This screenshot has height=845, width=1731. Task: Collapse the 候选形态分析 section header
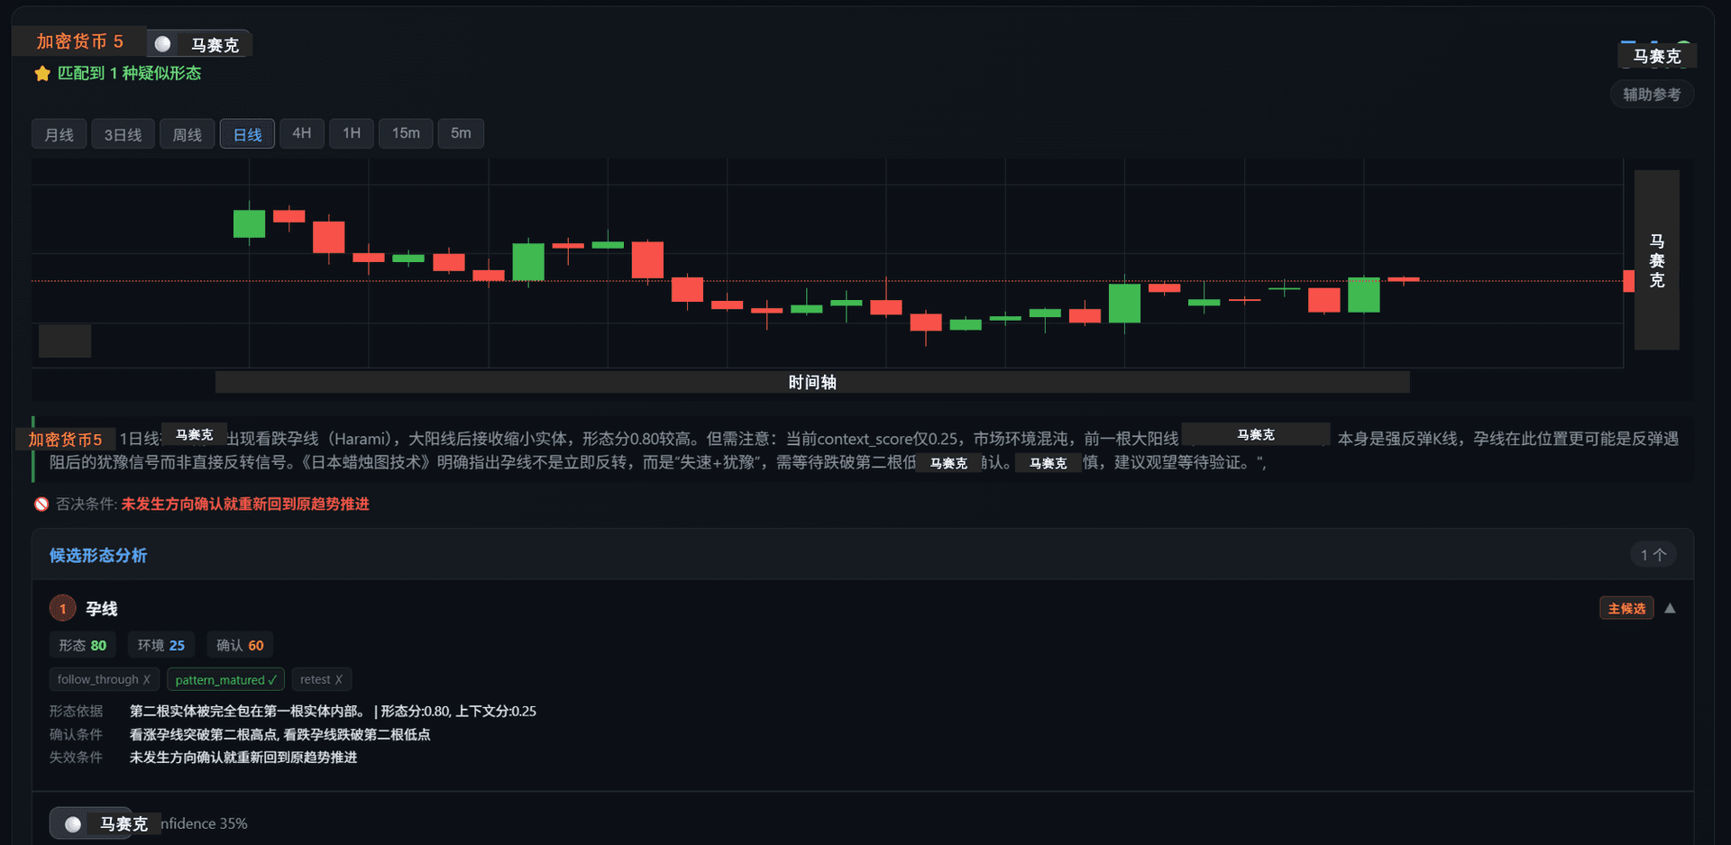(x=98, y=556)
